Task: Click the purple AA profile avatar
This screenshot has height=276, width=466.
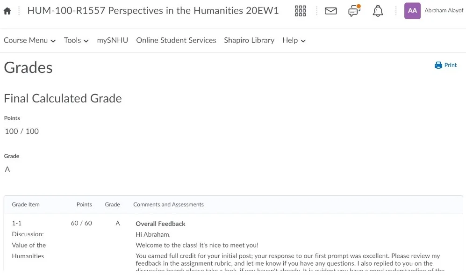Action: point(412,11)
